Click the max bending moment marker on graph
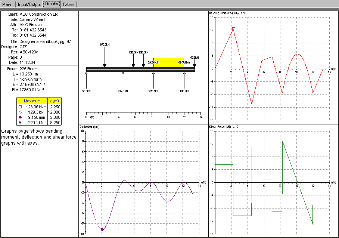This screenshot has height=238, width=339. tap(234, 29)
